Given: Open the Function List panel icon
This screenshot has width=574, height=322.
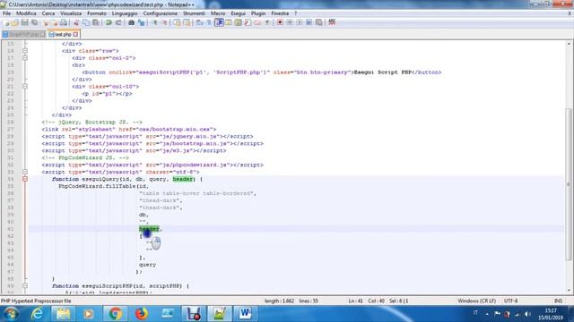Looking at the screenshot, I should pos(248,22).
